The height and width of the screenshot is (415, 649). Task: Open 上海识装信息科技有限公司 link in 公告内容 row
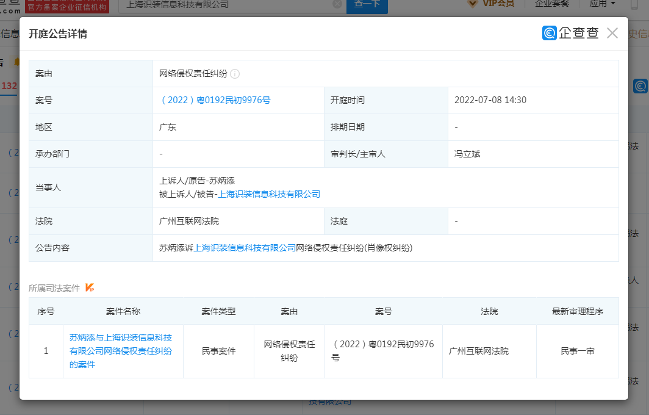click(245, 248)
